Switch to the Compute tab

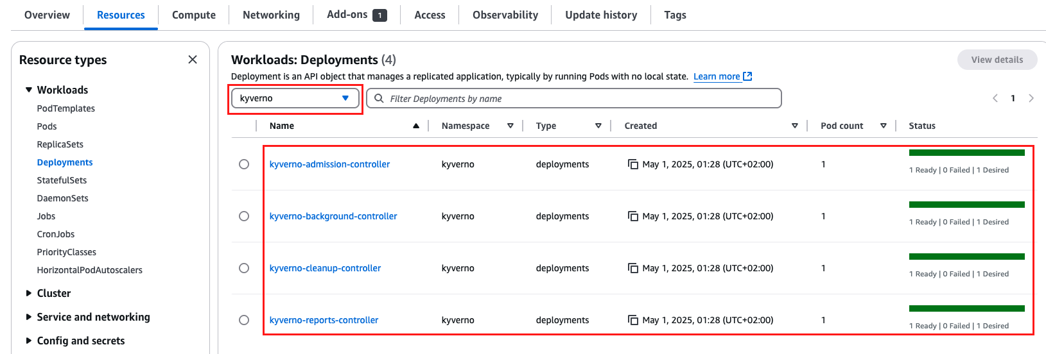click(x=194, y=15)
